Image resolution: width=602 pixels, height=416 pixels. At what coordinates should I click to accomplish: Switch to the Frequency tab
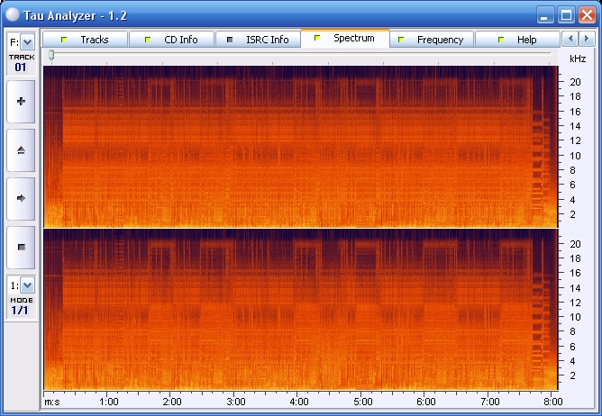pos(431,40)
